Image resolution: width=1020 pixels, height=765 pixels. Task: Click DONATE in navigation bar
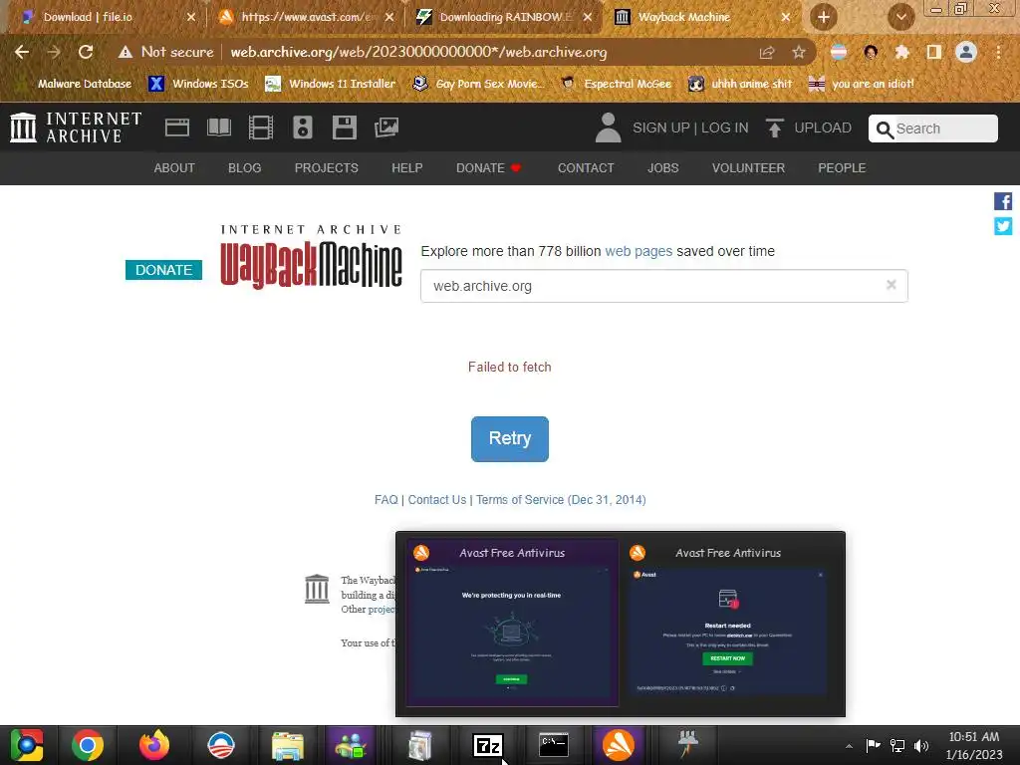488,167
